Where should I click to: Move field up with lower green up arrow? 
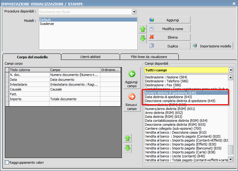[x=128, y=138]
